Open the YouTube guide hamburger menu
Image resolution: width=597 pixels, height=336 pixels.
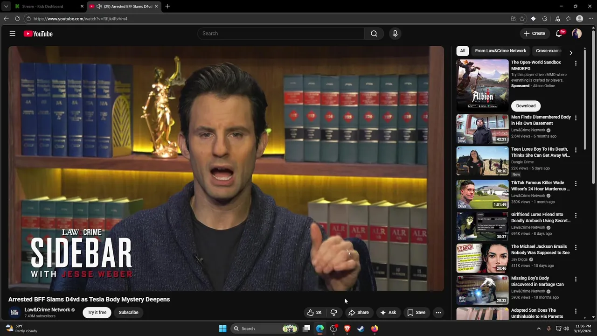[x=13, y=34]
